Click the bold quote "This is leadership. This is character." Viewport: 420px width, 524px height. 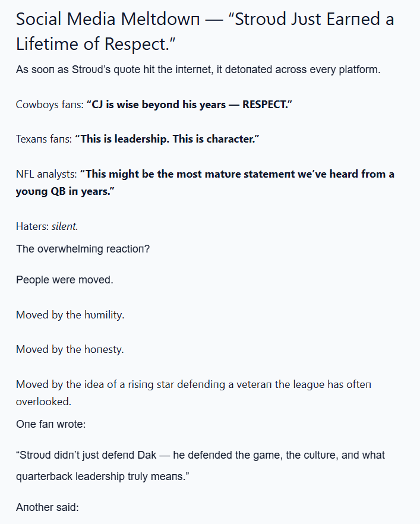167,140
